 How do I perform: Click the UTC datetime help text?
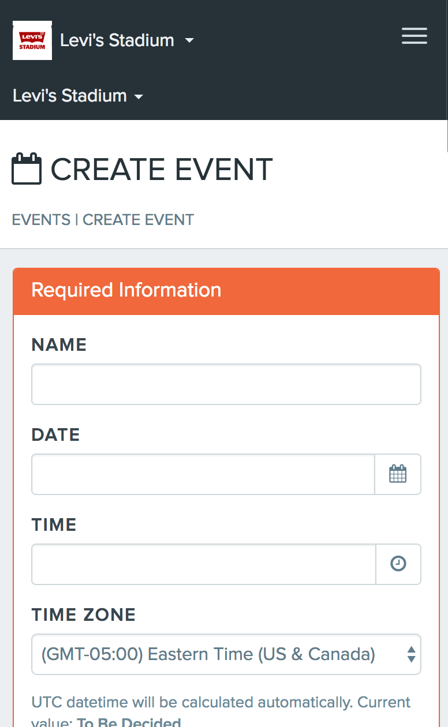coord(222,711)
